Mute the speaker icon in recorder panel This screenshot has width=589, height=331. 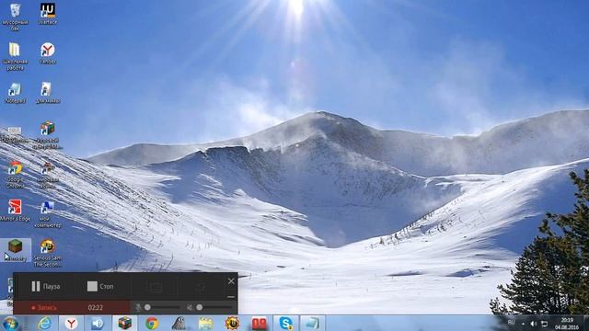(190, 307)
